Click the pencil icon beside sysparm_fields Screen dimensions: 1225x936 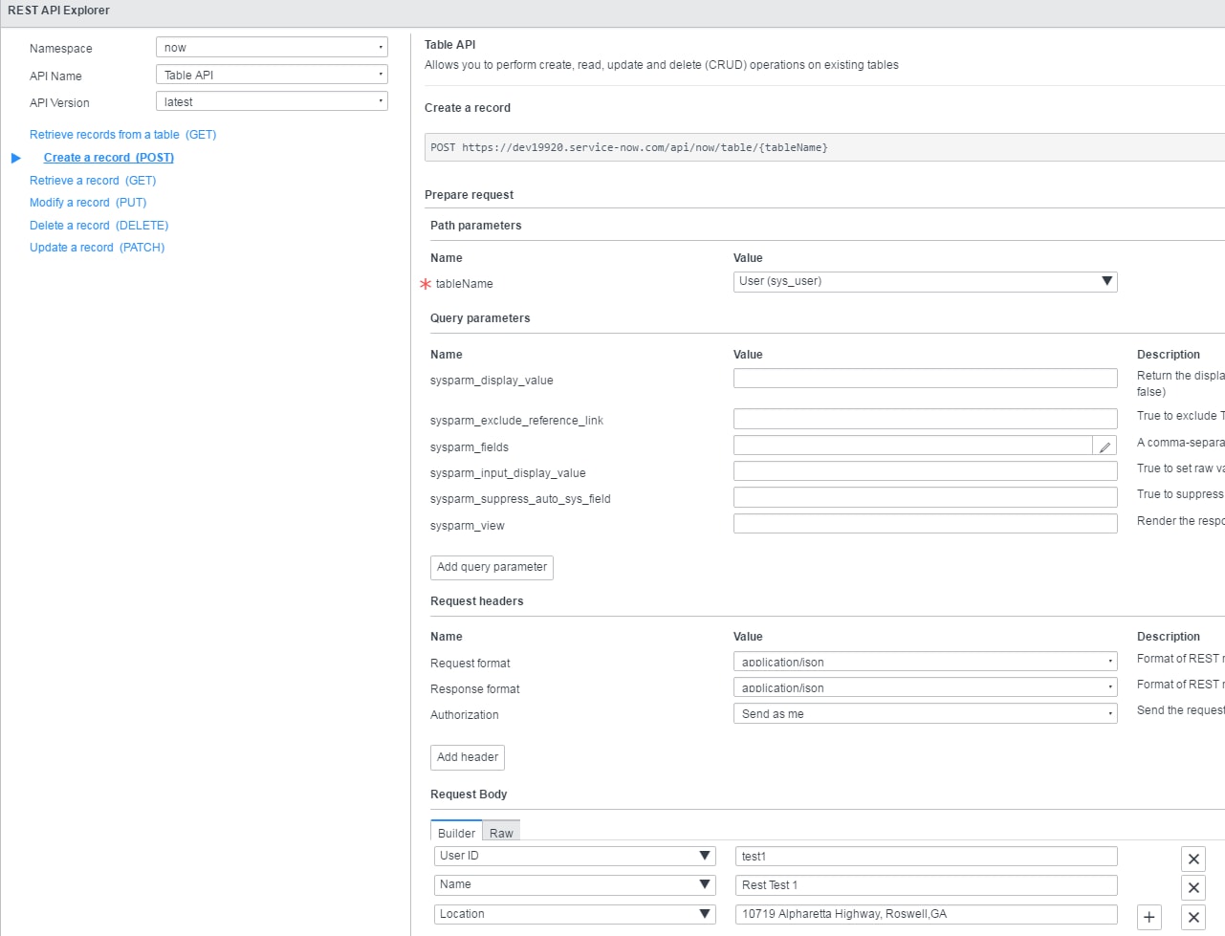(x=1105, y=446)
